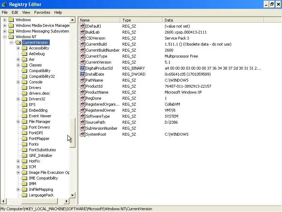Click the SystemRoot string value icon

point(82,134)
